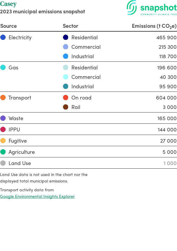The width and height of the screenshot is (177, 251).
Task: Select the Casey municipality title
Action: click(x=8, y=4)
